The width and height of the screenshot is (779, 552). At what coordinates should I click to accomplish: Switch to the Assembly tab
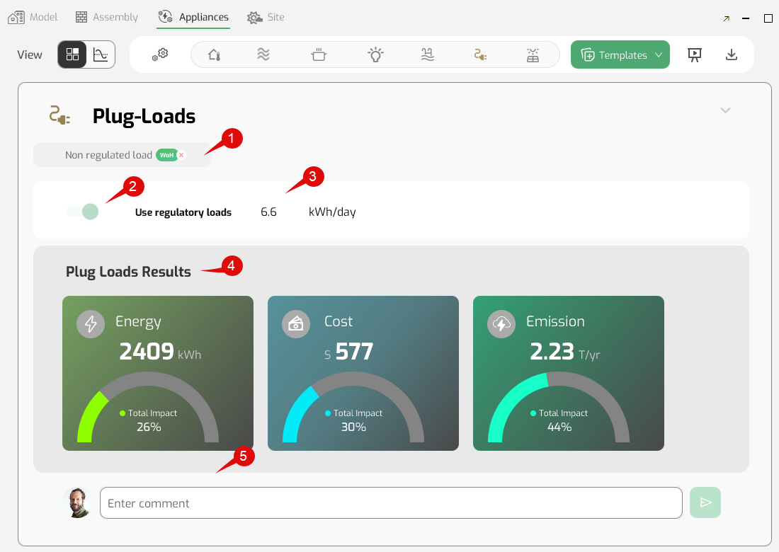[x=107, y=18]
